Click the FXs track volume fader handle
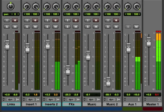 [68, 70]
